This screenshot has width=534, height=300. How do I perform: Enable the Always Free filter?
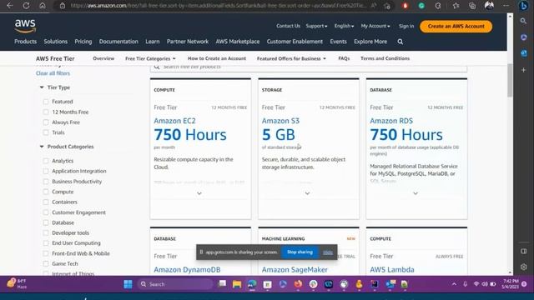pos(46,122)
